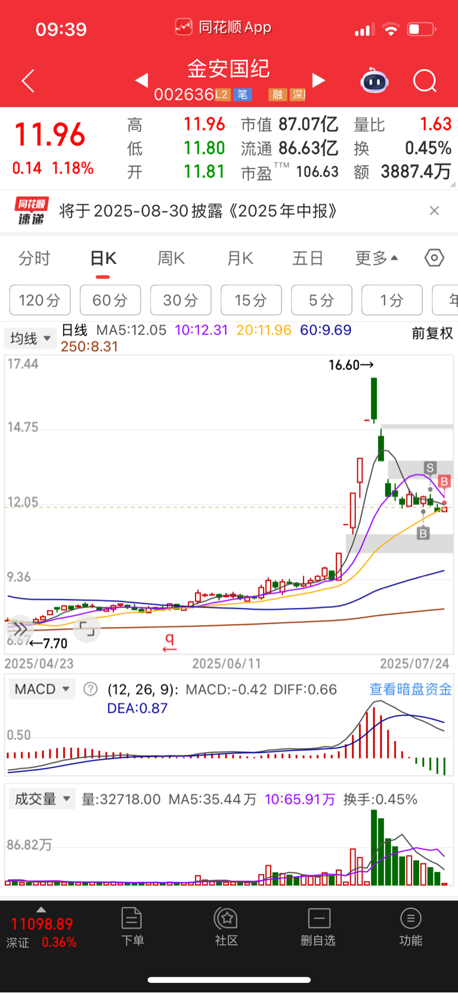The image size is (458, 993).
Task: Open the 成交量 indicator dropdown
Action: point(42,799)
